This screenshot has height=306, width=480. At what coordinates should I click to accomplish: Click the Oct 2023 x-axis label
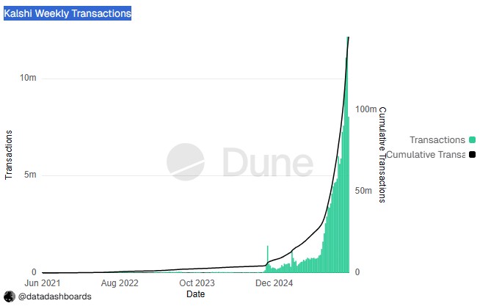196,282
